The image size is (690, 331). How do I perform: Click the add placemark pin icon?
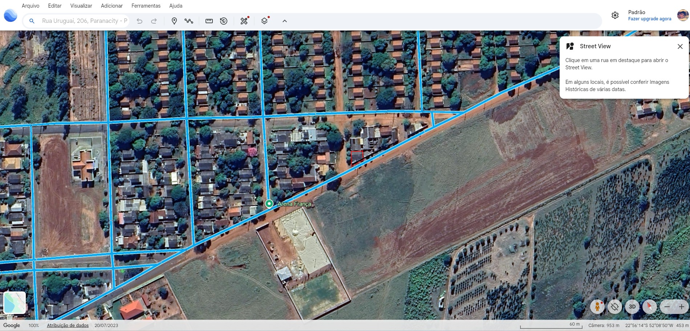coord(174,21)
